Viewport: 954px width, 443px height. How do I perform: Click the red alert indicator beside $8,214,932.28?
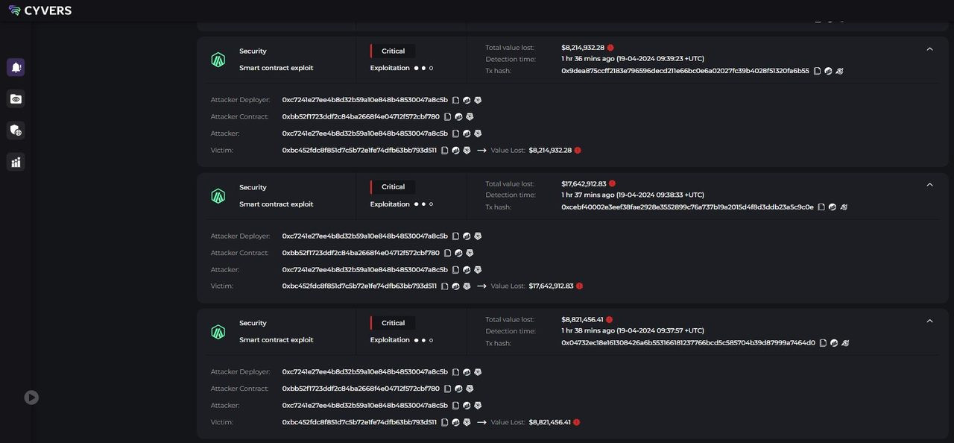click(x=611, y=47)
